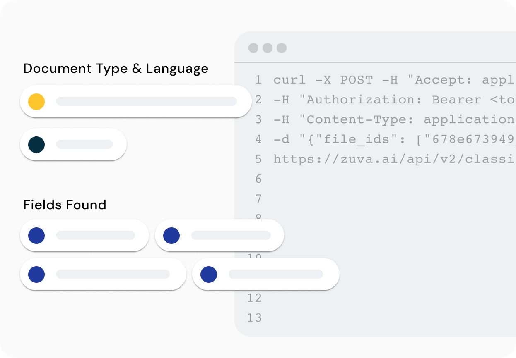Click the blue dot in the first Fields Found pill
516x358 pixels.
click(36, 236)
